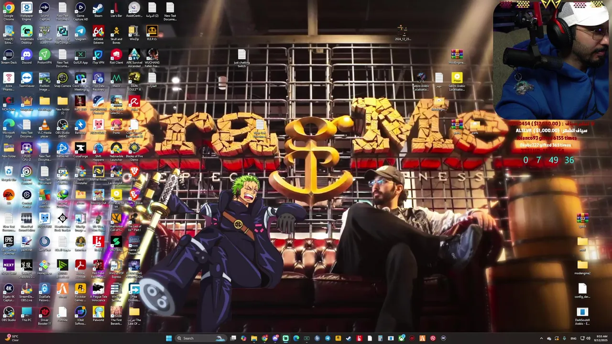Select paint.net desktop shortcut
The width and height of the screenshot is (612, 344).
(x=27, y=245)
